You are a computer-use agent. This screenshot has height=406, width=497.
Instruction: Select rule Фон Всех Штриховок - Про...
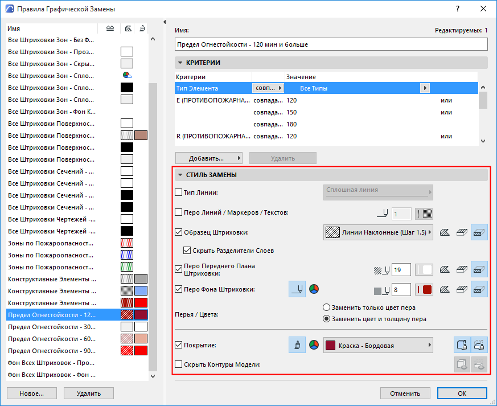coord(77,363)
